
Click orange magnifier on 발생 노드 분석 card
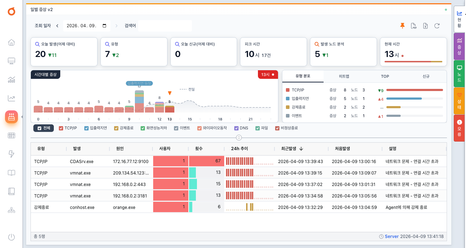click(x=317, y=44)
